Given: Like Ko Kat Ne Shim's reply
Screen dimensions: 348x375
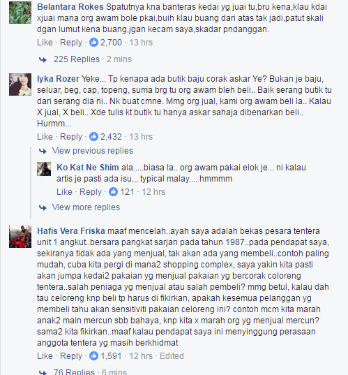Looking at the screenshot, I should [64, 192].
